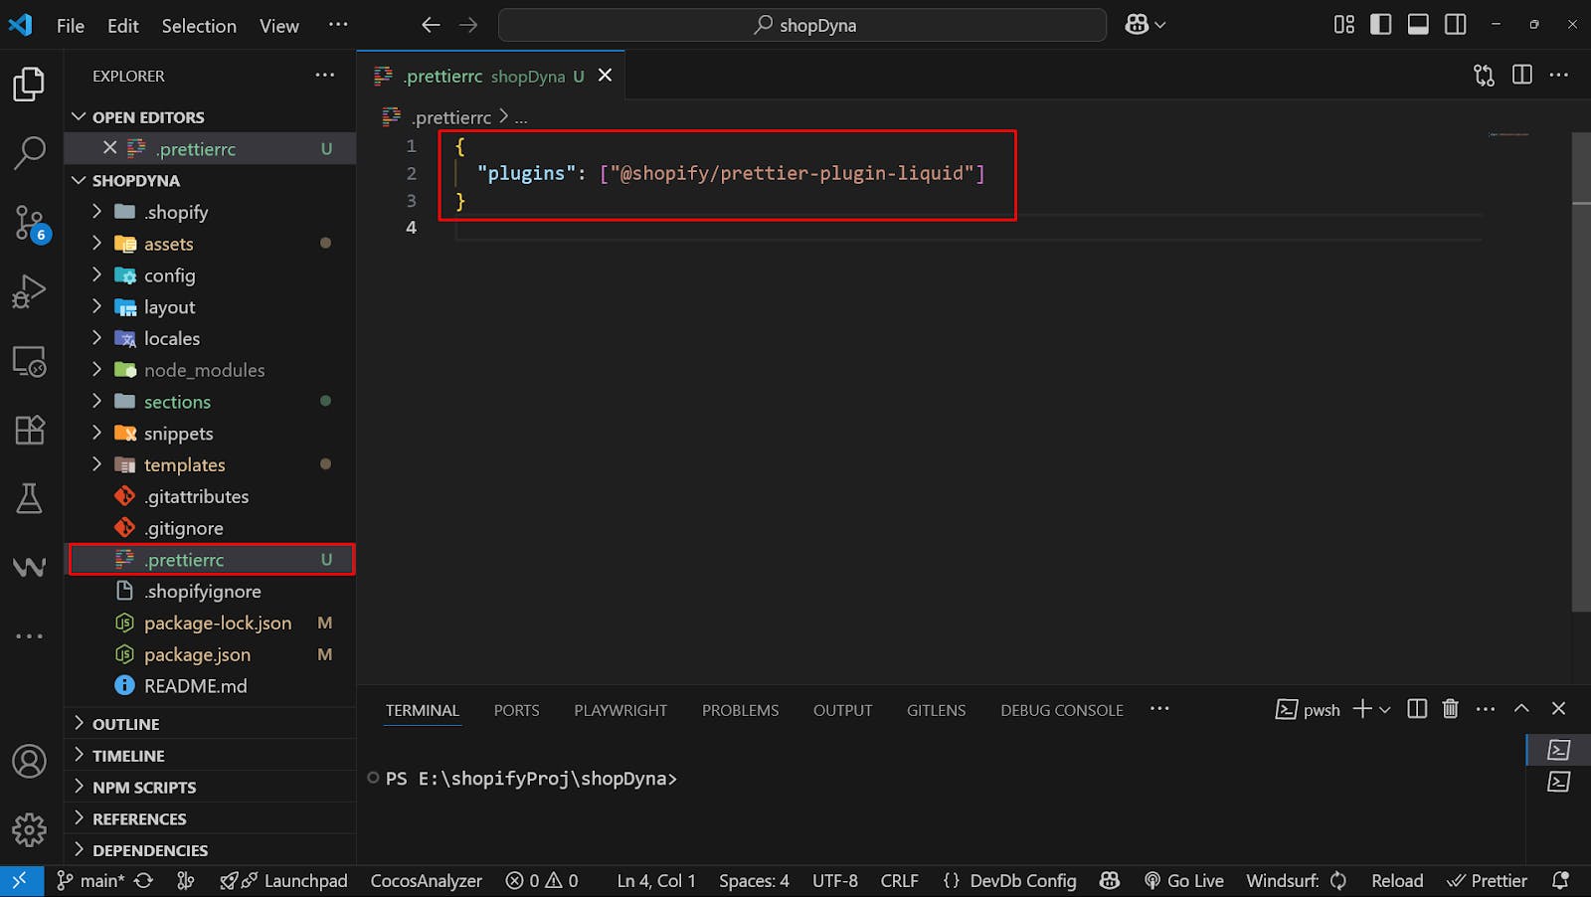1591x897 pixels.
Task: Open the Remote Explorer icon
Action: pyautogui.click(x=29, y=361)
